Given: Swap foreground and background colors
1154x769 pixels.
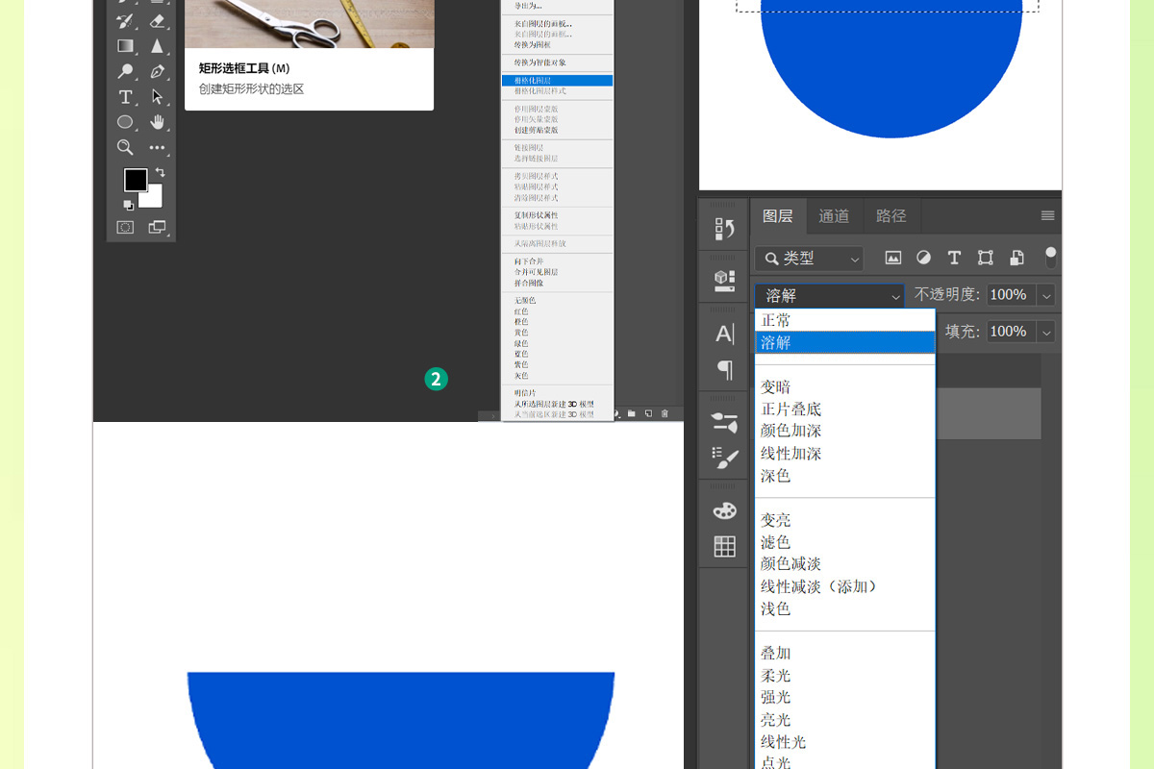Looking at the screenshot, I should 160,172.
